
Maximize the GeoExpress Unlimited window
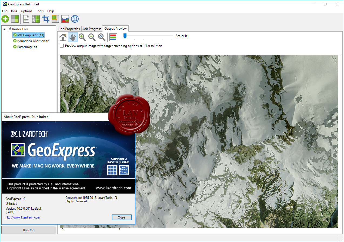(x=325, y=4)
